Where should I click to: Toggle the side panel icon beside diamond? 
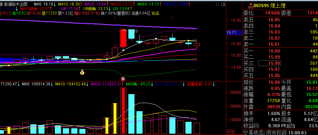(x=223, y=4)
